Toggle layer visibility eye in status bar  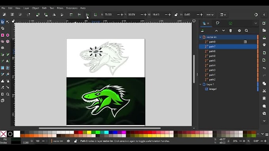point(68,141)
